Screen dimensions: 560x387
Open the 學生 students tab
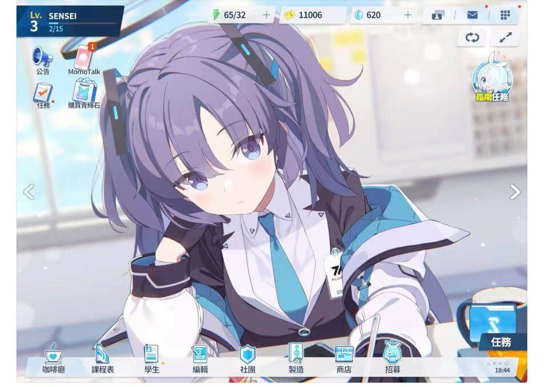(152, 360)
